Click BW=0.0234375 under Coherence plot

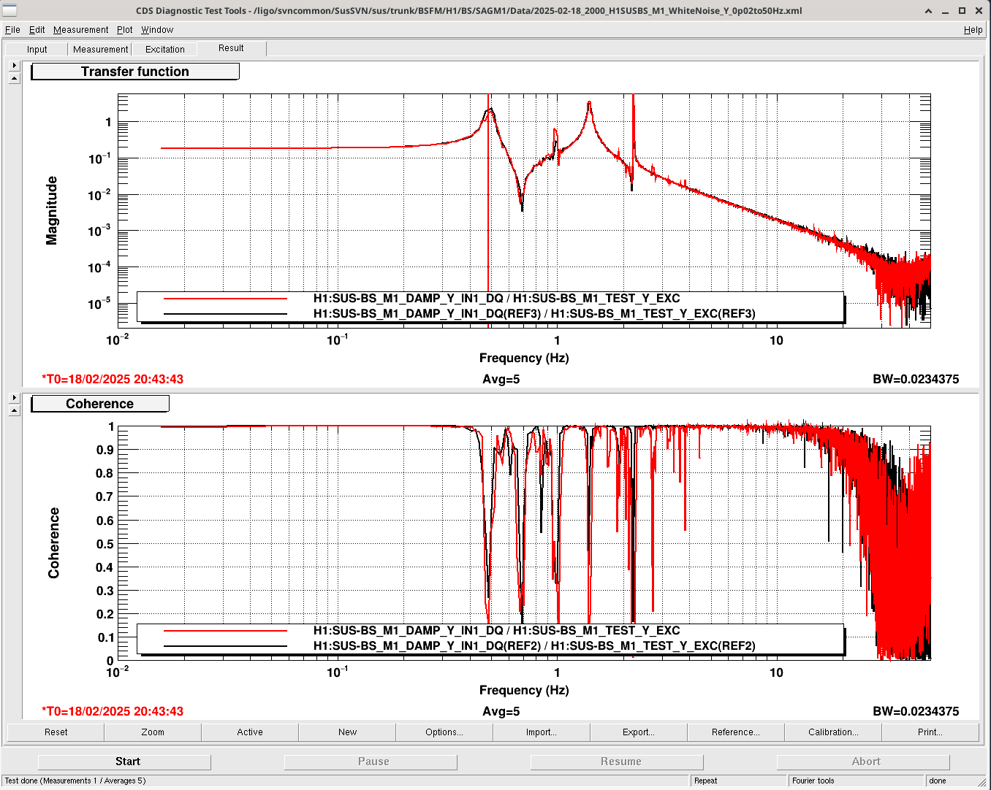click(916, 711)
